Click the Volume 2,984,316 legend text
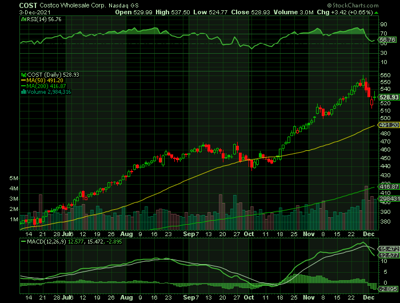Image resolution: width=400 pixels, height=303 pixels. (49, 92)
